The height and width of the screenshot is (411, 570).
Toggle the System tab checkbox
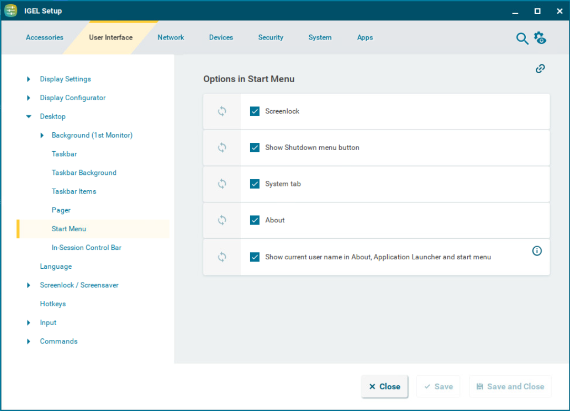pos(255,184)
